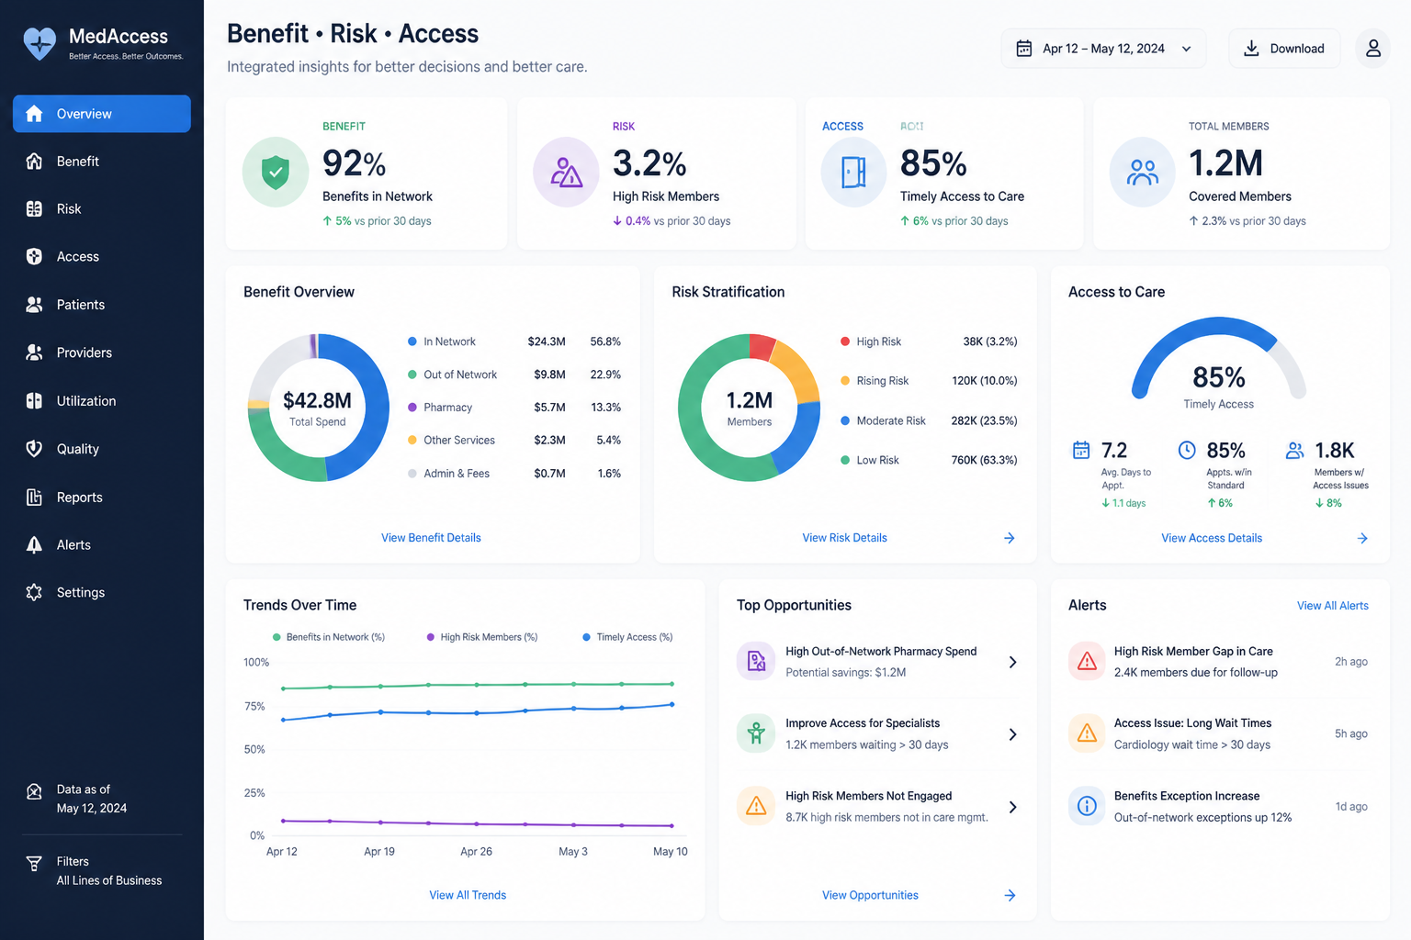
Task: Click the Utilization sidebar icon
Action: (34, 401)
